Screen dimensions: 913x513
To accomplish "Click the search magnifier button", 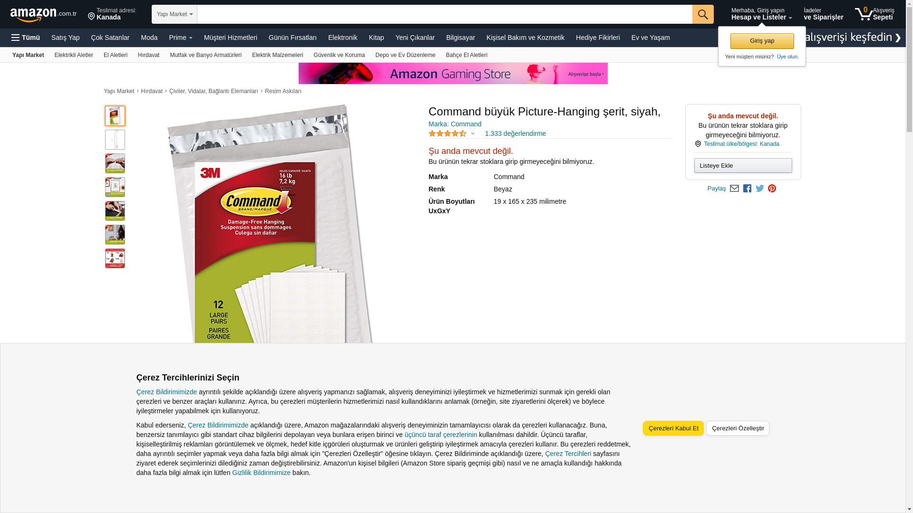I will (x=703, y=14).
